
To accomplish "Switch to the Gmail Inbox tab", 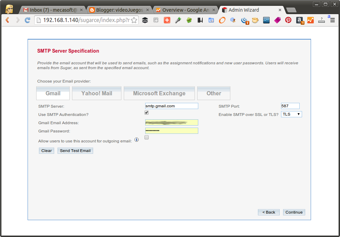I will pos(48,10).
